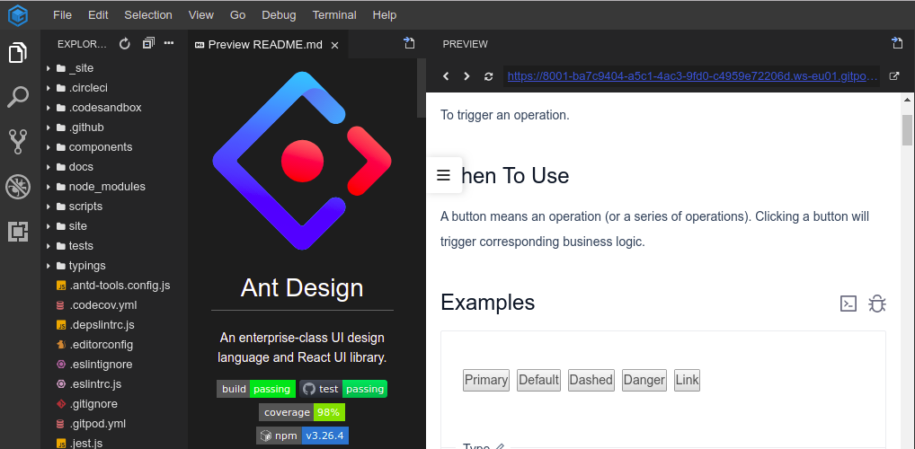Click the Link button example
Screen dimensions: 915x449
tap(687, 380)
